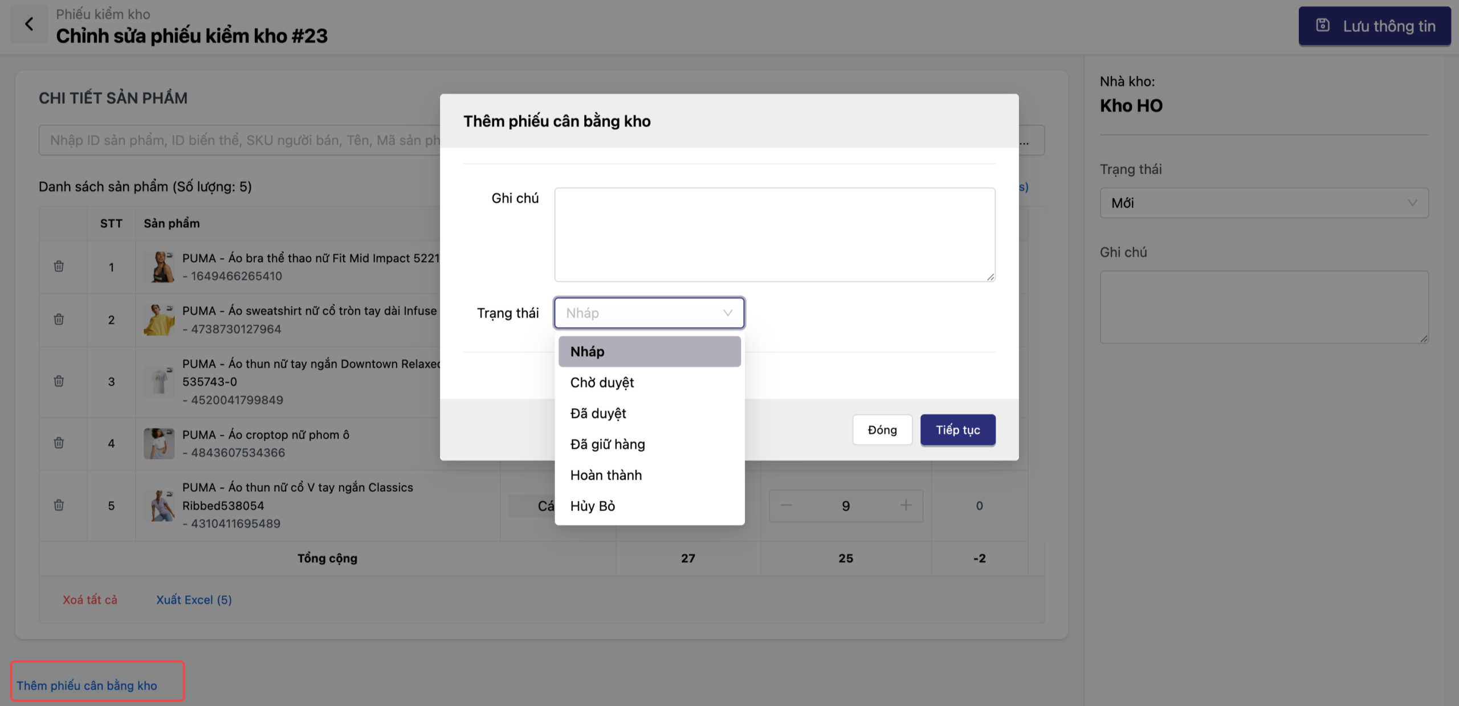Delete product row 1 with trash icon
The width and height of the screenshot is (1459, 706).
[59, 266]
